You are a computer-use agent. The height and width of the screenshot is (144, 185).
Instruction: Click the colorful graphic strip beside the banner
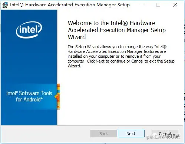57,96
